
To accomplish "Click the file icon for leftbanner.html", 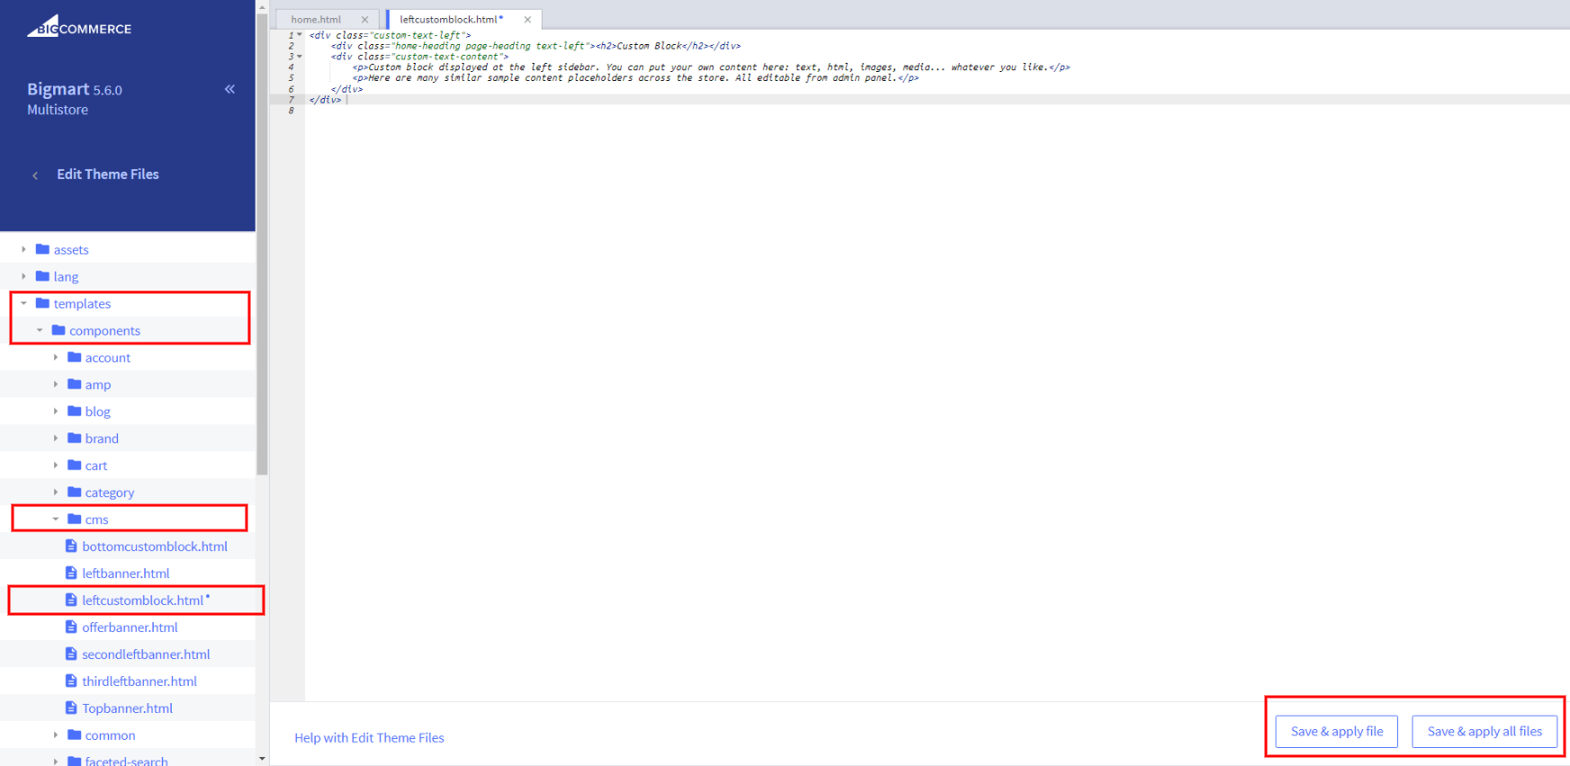I will (x=71, y=574).
